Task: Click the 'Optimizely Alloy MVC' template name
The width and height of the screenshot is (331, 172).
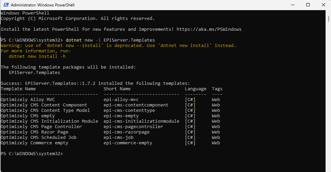Action: point(28,100)
